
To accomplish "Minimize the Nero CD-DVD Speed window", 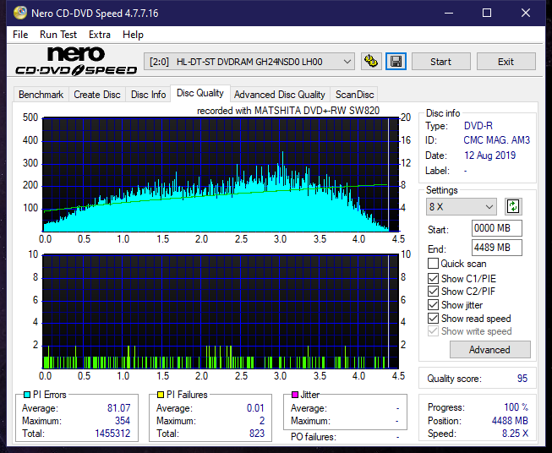I will click(449, 13).
